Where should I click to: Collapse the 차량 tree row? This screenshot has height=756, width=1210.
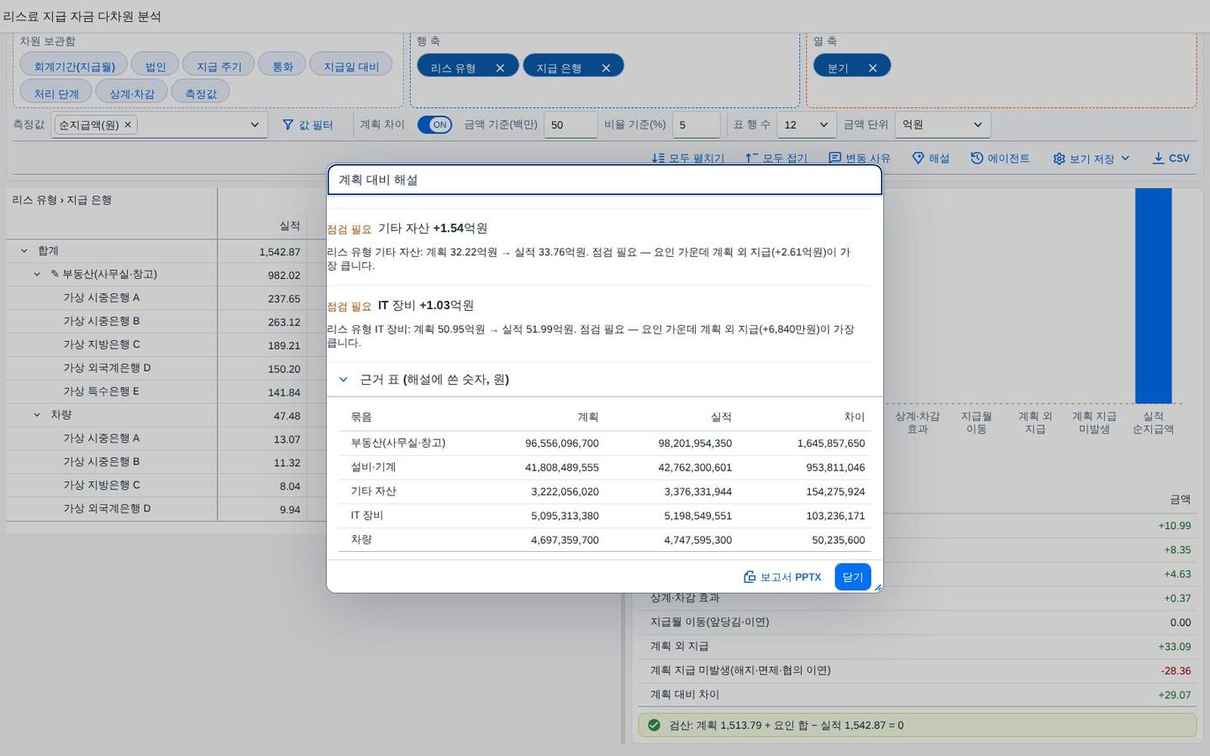pos(37,415)
